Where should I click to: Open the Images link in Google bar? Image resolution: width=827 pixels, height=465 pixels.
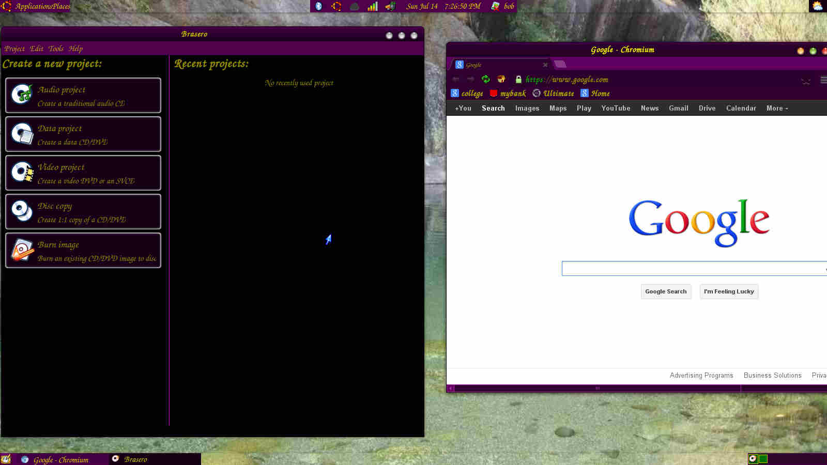point(527,108)
